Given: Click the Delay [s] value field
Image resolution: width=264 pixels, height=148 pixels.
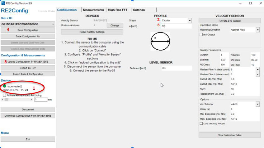Looking at the screenshot, I should 245,109.
